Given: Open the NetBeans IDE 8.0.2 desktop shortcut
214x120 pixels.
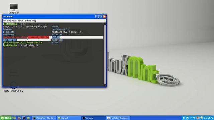Looking at the screenshot, I should click(14, 87).
